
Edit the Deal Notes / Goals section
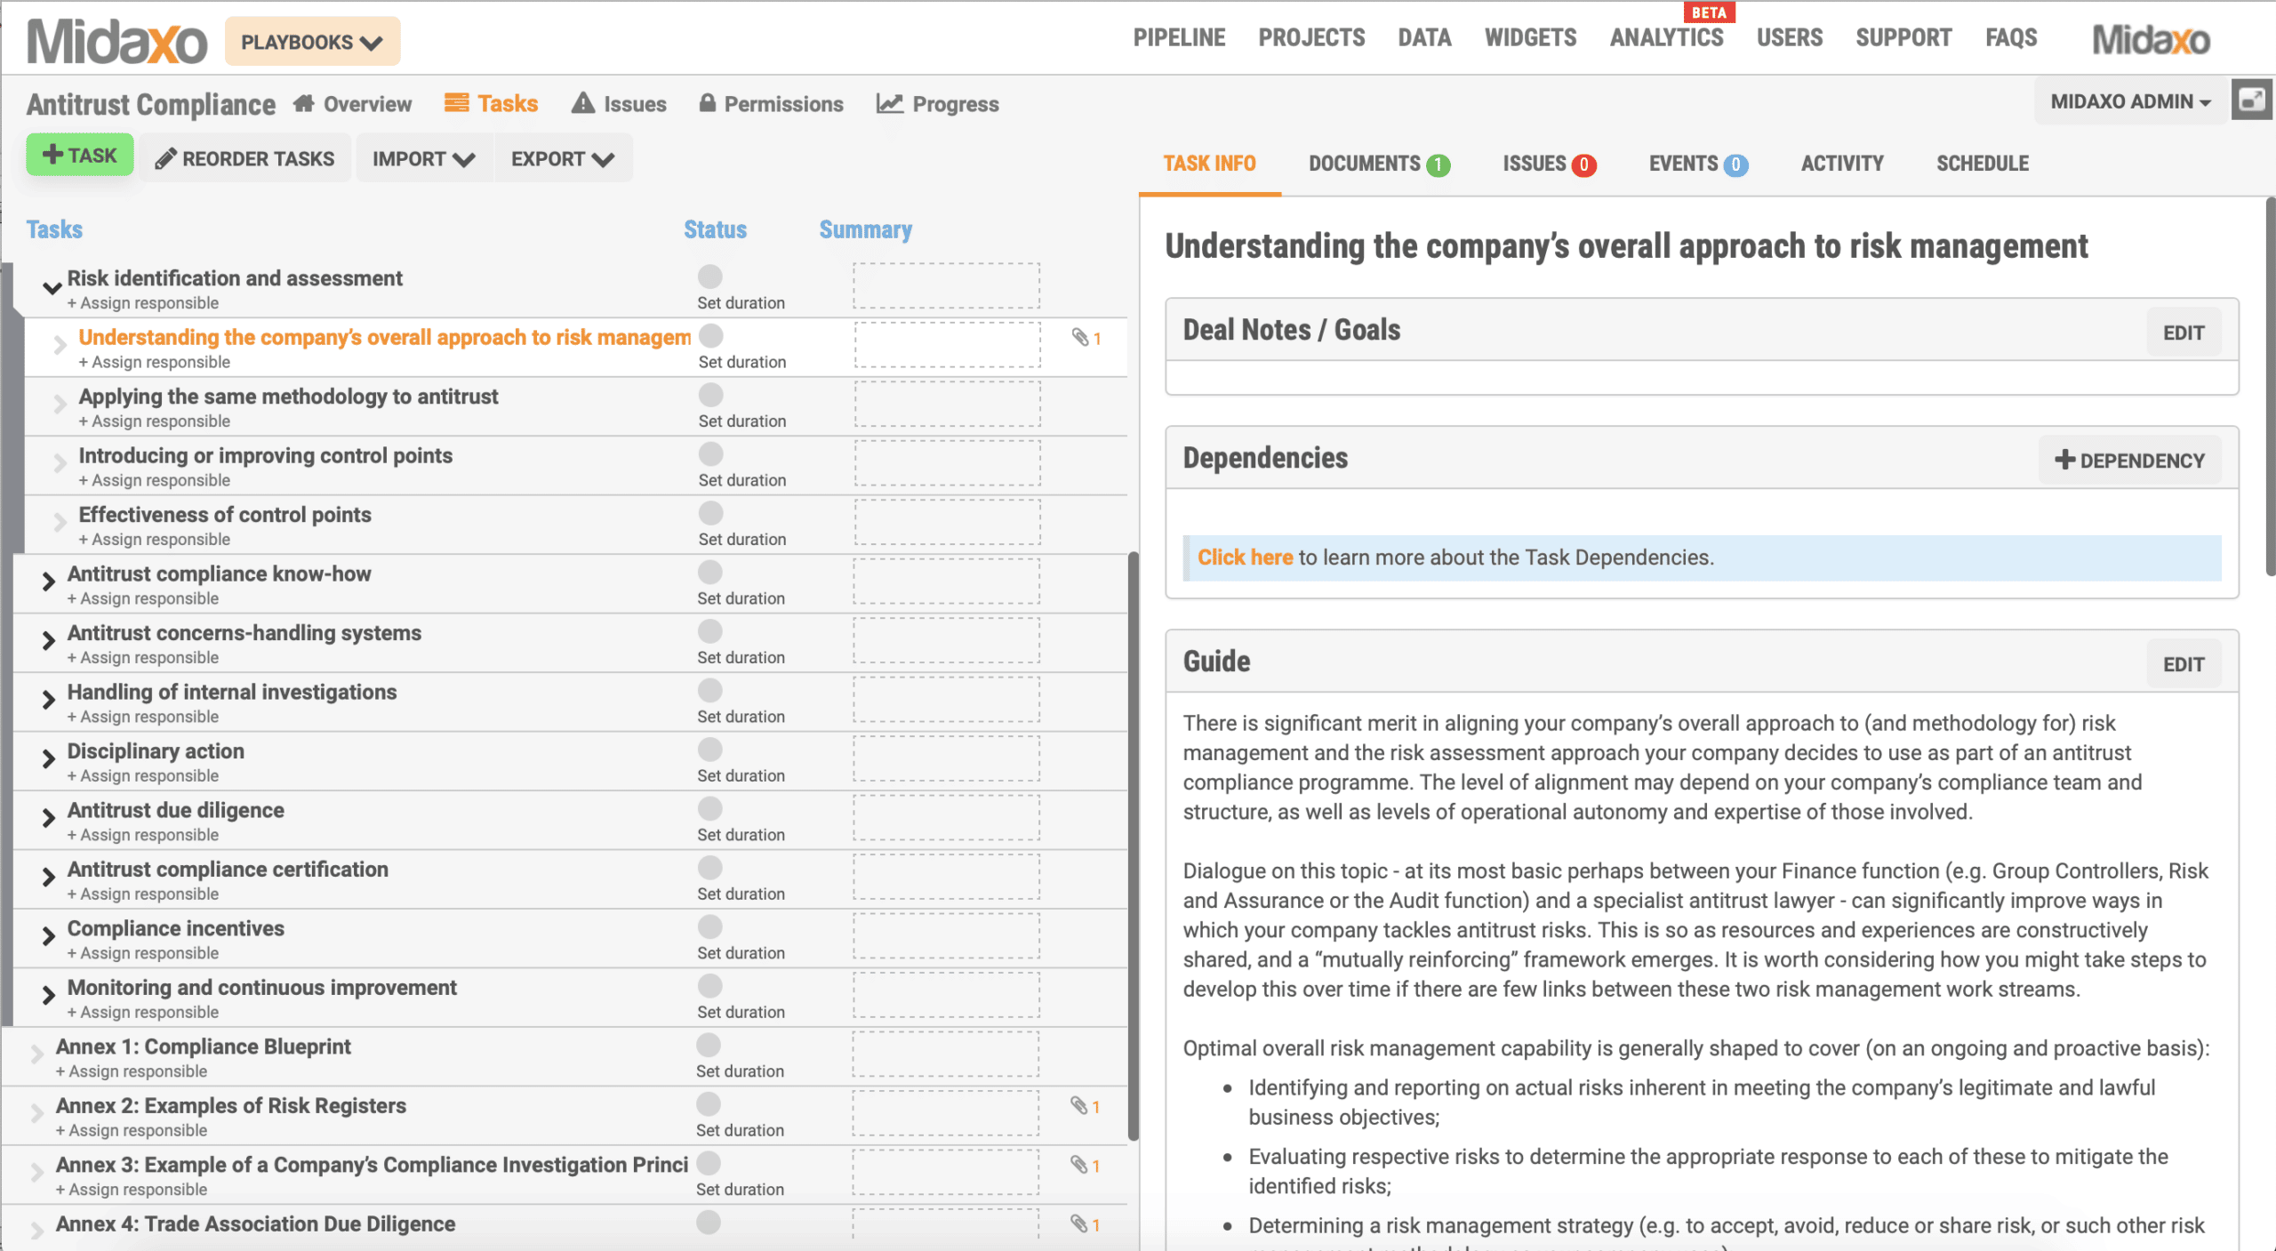[x=2184, y=333]
